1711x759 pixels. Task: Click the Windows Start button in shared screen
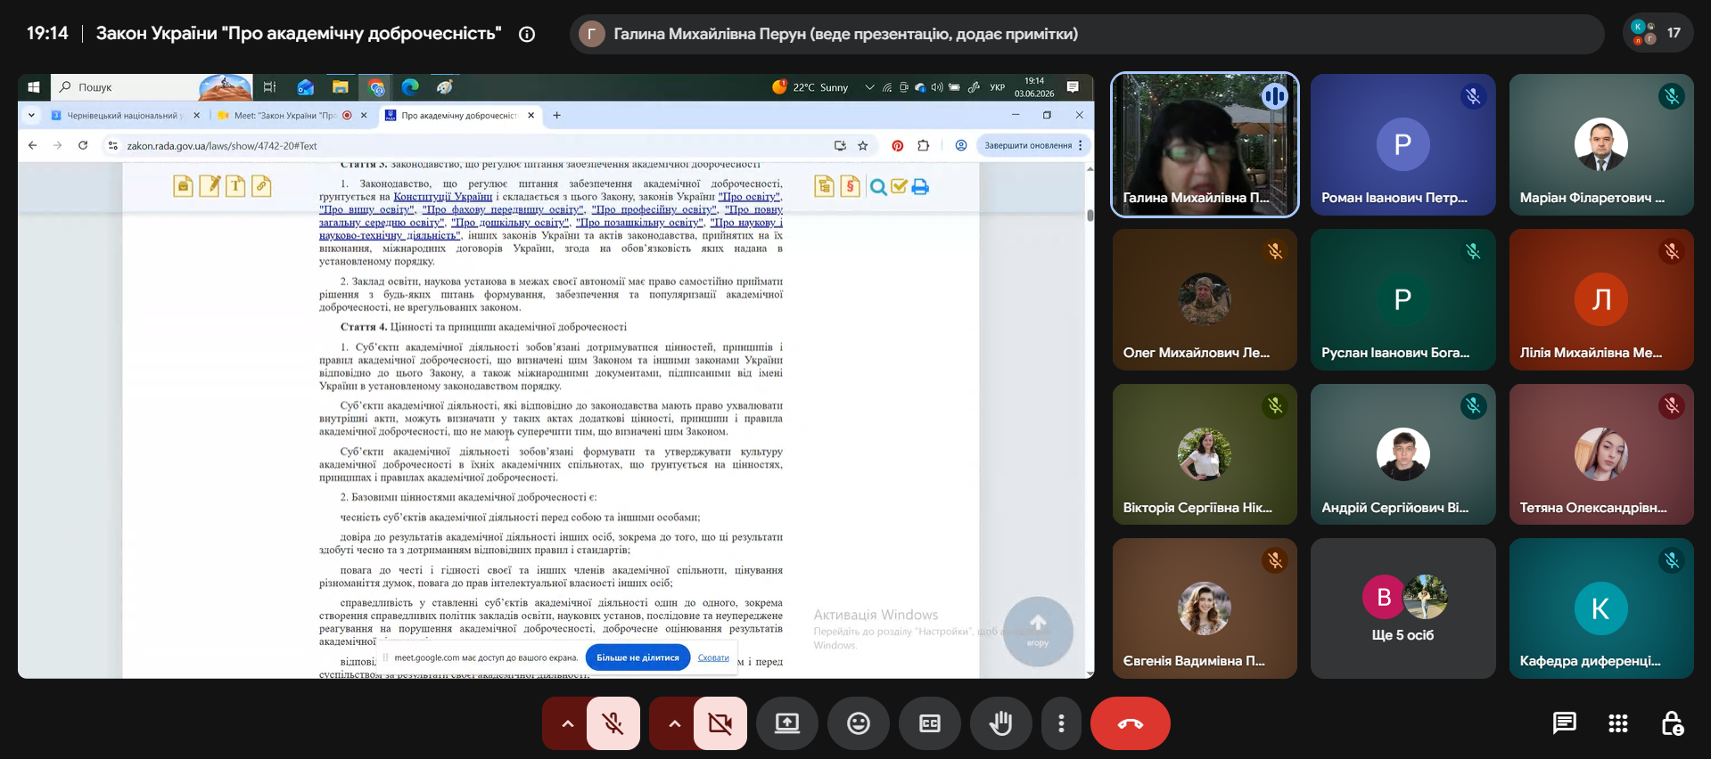tap(34, 87)
